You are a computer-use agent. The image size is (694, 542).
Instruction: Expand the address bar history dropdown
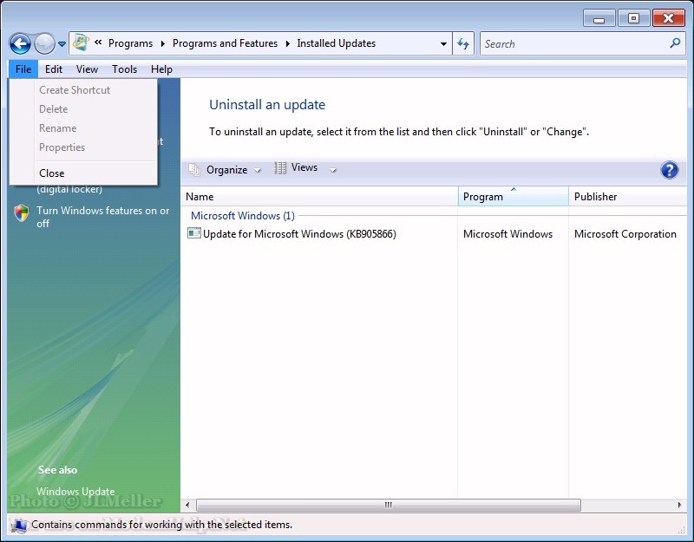point(444,43)
